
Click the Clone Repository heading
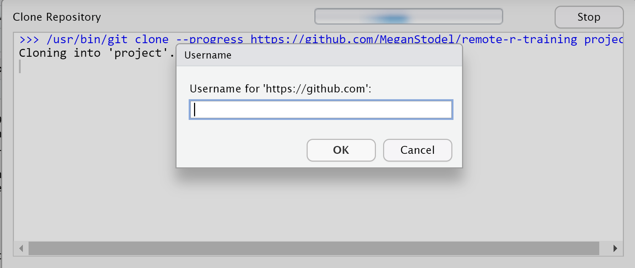pyautogui.click(x=56, y=17)
